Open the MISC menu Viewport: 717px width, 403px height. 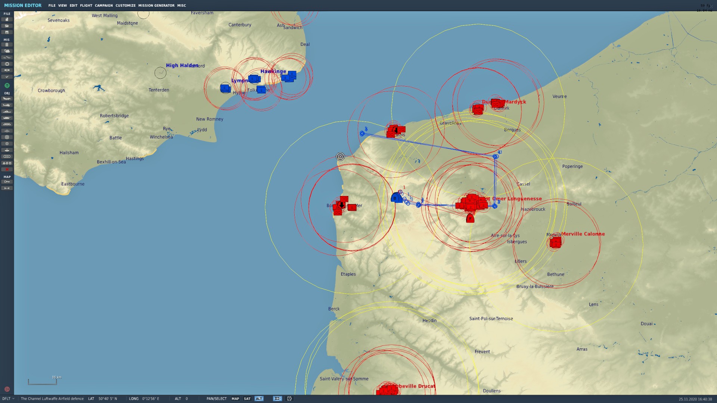[181, 6]
